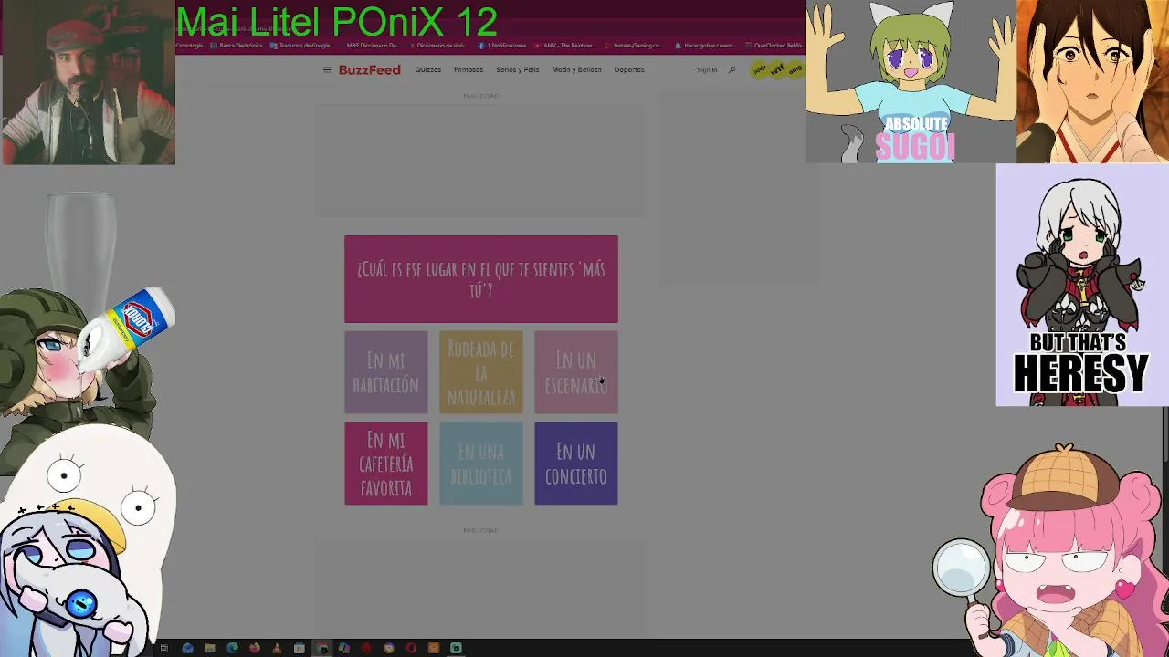
Task: Select answer 'Rodeada de la naturaleza'
Action: pyautogui.click(x=481, y=372)
